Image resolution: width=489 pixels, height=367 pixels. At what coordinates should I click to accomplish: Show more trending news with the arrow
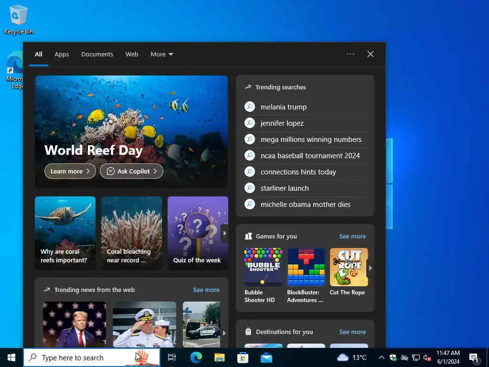pos(224,333)
